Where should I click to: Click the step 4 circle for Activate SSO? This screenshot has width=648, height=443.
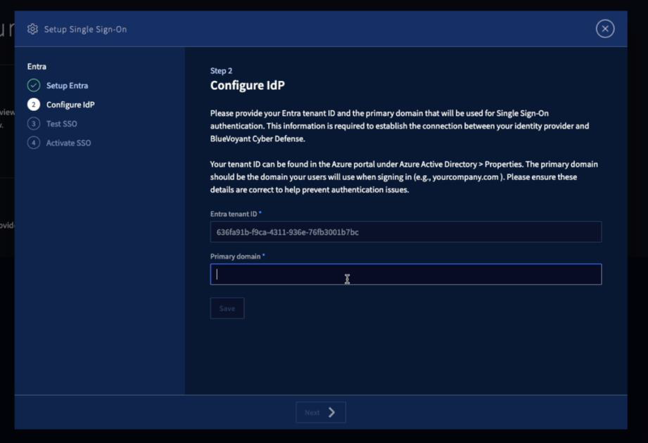34,143
